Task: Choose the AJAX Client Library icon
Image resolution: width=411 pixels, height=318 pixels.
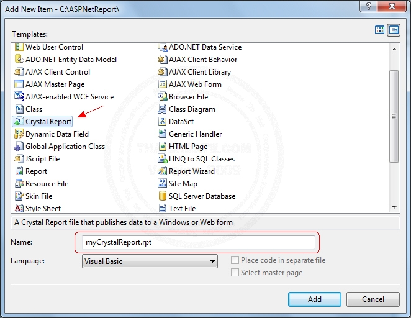Action: tap(163, 72)
